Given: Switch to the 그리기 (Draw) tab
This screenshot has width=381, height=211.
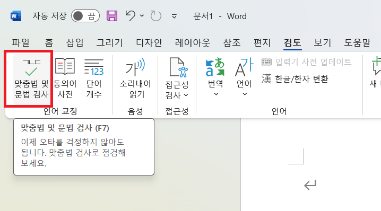Looking at the screenshot, I should (x=109, y=43).
